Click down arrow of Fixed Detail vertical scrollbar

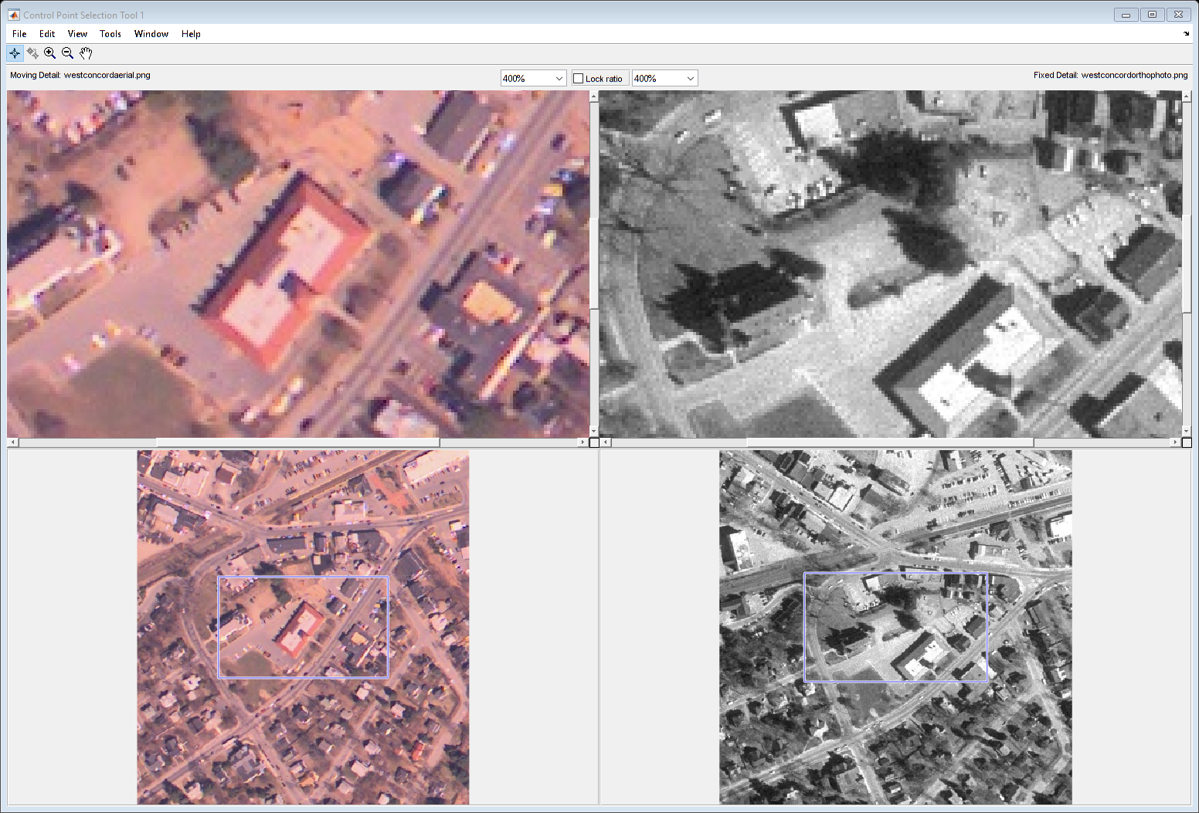1187,432
